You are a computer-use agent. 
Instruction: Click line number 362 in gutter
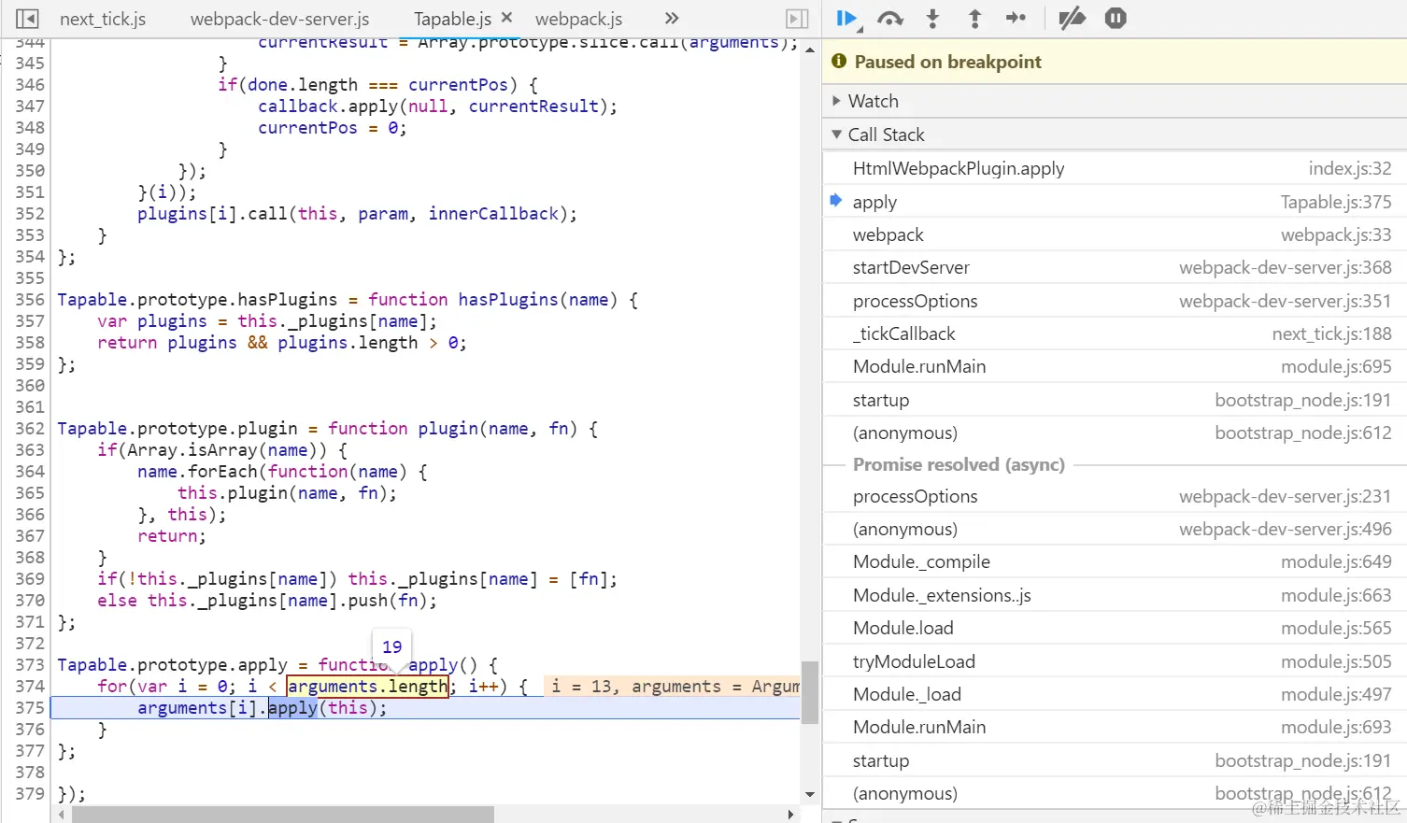click(30, 428)
